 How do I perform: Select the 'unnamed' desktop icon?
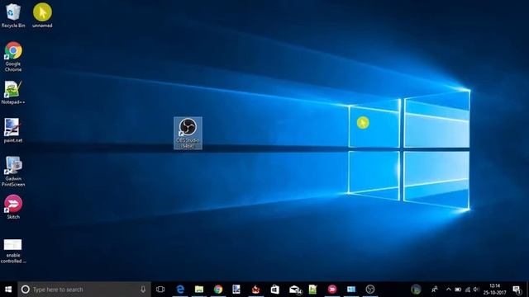pos(42,15)
